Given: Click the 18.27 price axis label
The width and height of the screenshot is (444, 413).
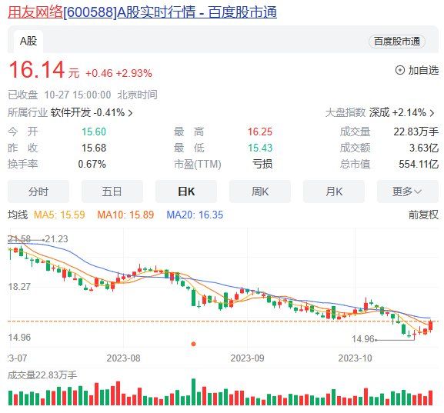Looking at the screenshot, I should click(x=19, y=286).
